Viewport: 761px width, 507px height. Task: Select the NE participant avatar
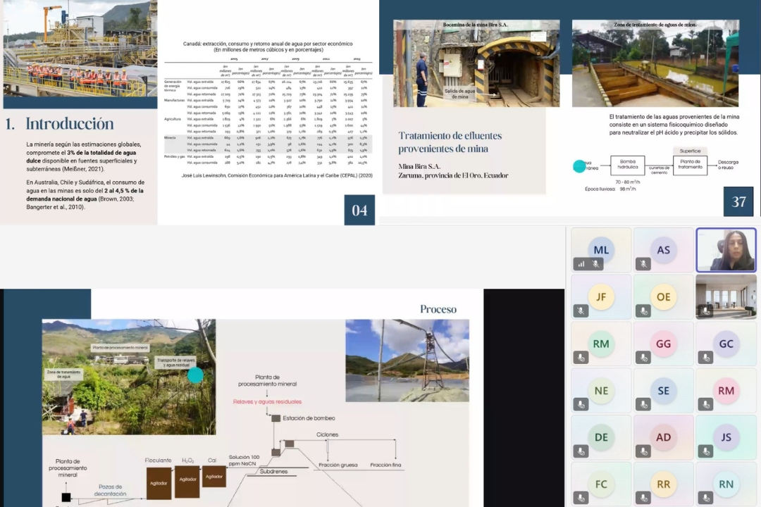(x=601, y=391)
